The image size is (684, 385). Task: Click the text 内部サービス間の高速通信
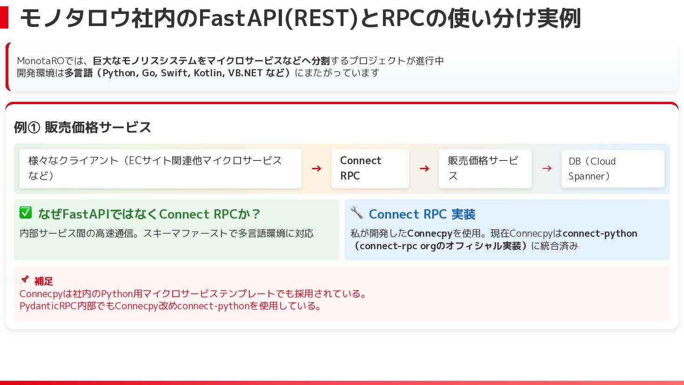[x=76, y=233]
